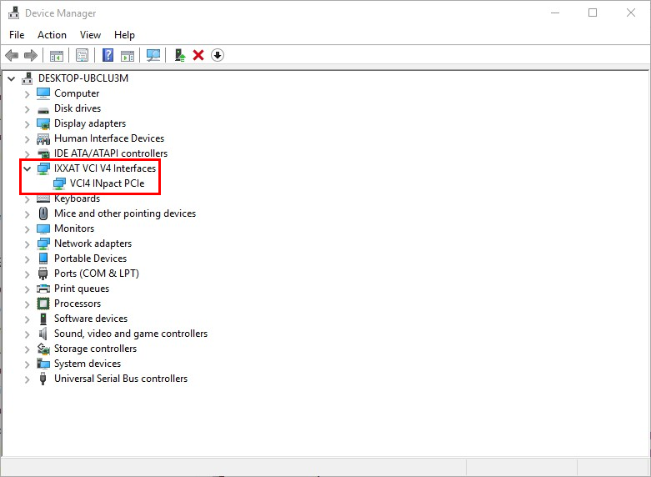Viewport: 651px width, 477px height.
Task: Expand the Universal Serial Bus controllers category
Action: [x=28, y=379]
